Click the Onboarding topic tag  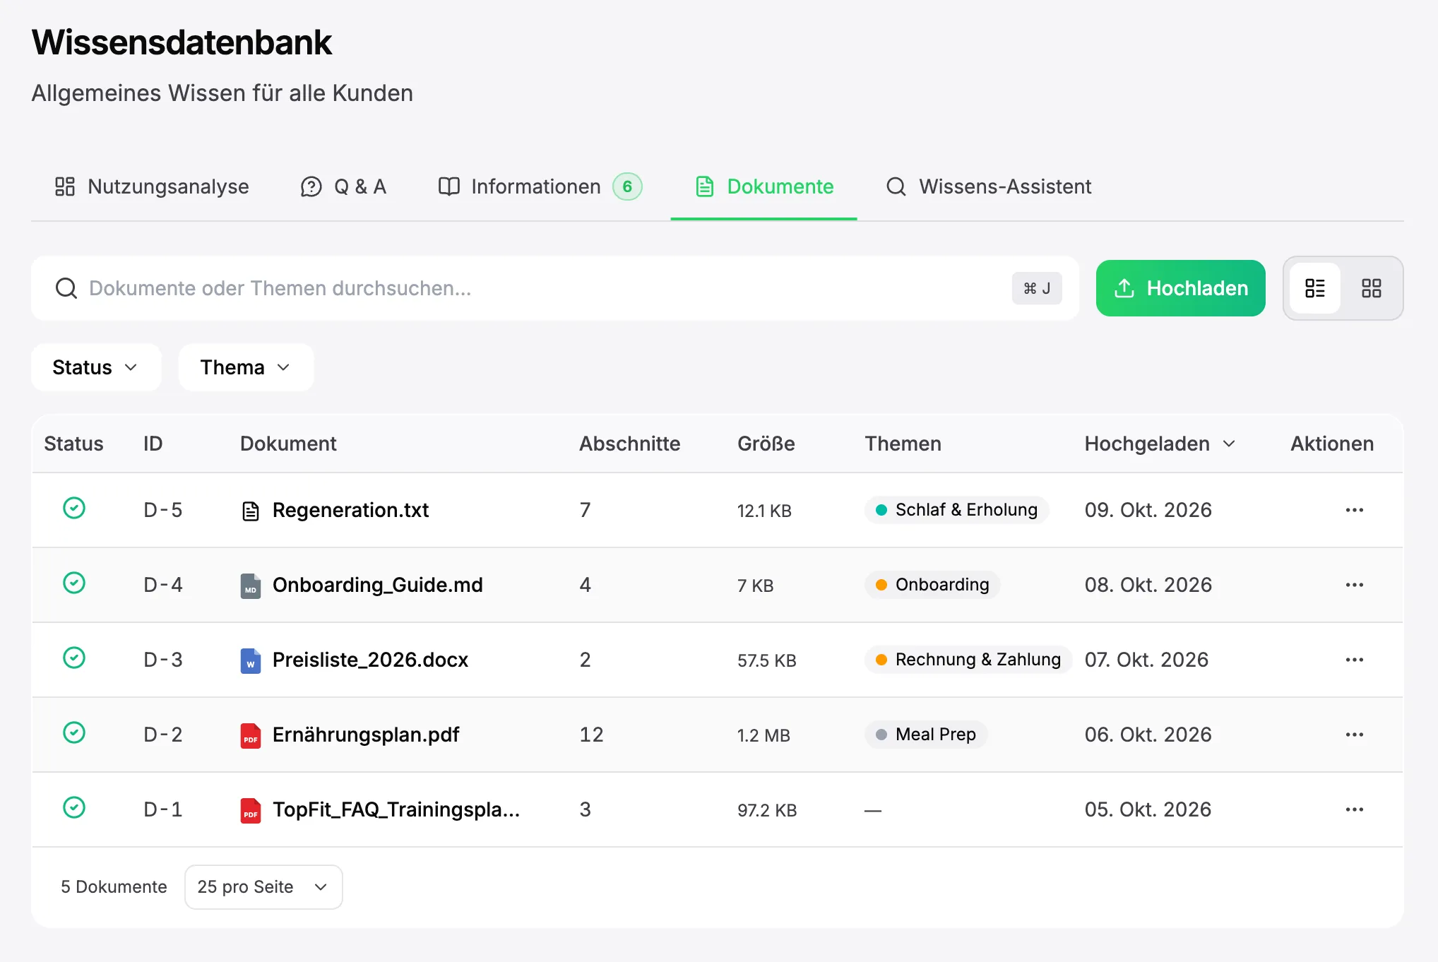(932, 585)
